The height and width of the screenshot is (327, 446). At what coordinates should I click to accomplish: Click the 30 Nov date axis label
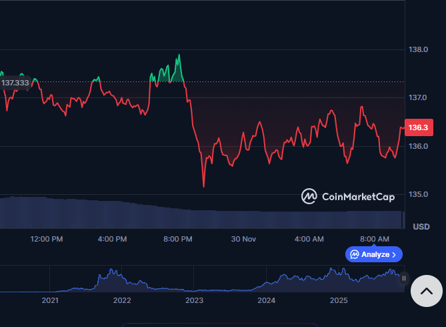click(x=243, y=239)
